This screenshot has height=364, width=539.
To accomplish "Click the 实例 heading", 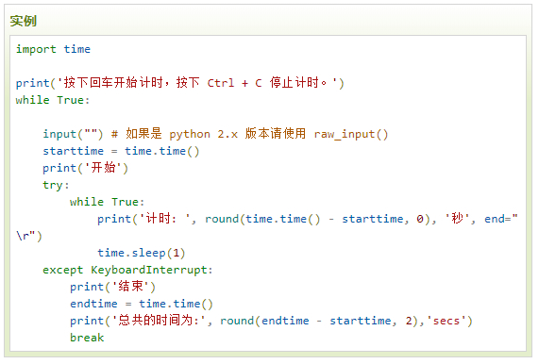I will click(x=23, y=21).
